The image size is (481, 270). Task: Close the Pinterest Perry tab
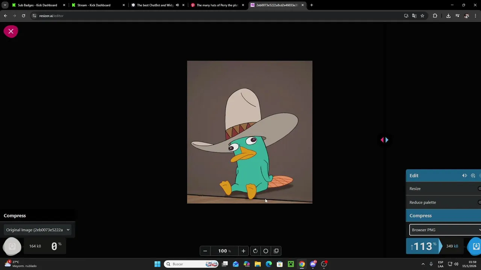[243, 5]
